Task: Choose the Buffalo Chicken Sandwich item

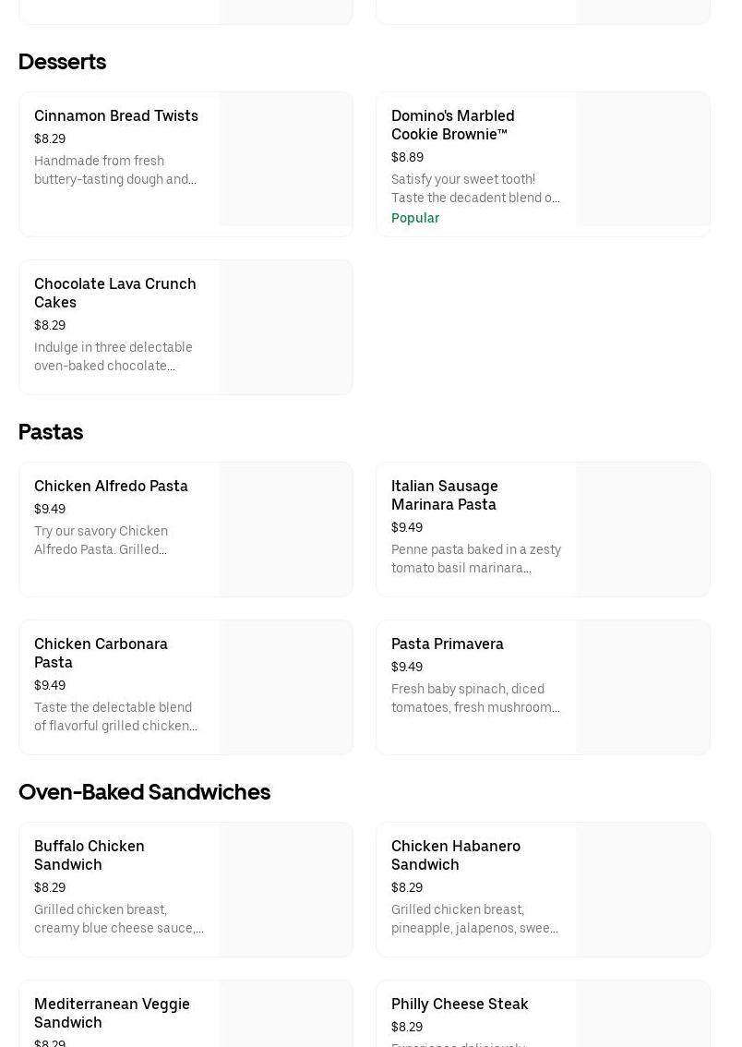Action: pos(89,856)
